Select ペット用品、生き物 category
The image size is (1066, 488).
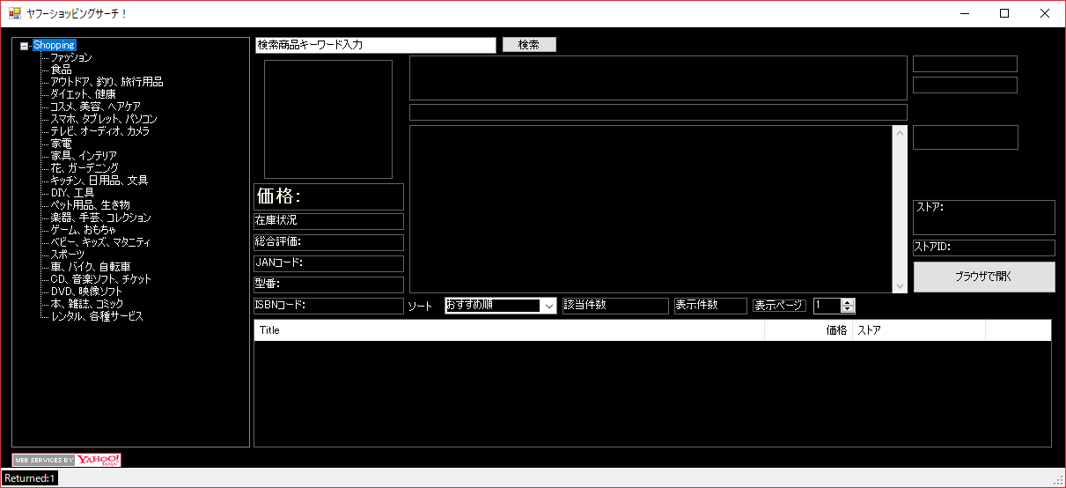[x=90, y=205]
